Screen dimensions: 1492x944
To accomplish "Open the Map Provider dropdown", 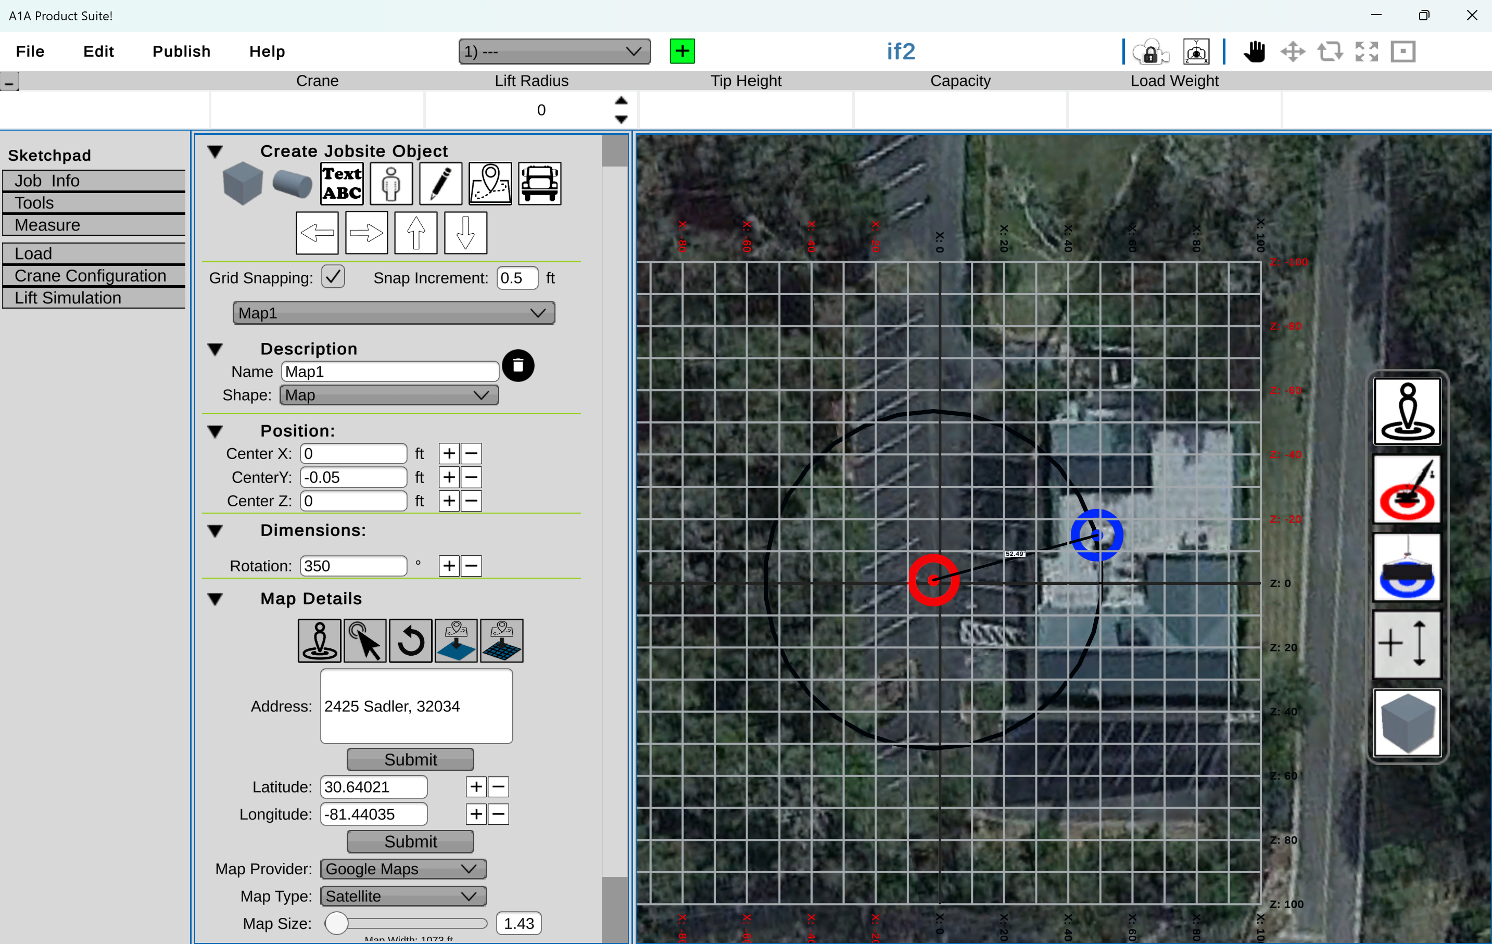I will click(x=403, y=869).
